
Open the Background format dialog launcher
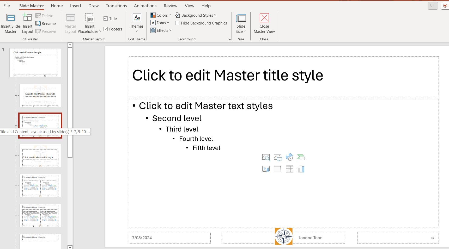pyautogui.click(x=229, y=39)
